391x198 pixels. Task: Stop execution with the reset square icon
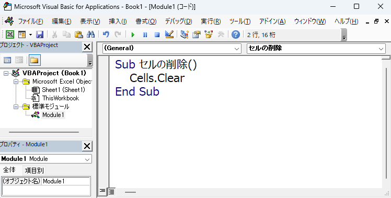[x=157, y=34]
